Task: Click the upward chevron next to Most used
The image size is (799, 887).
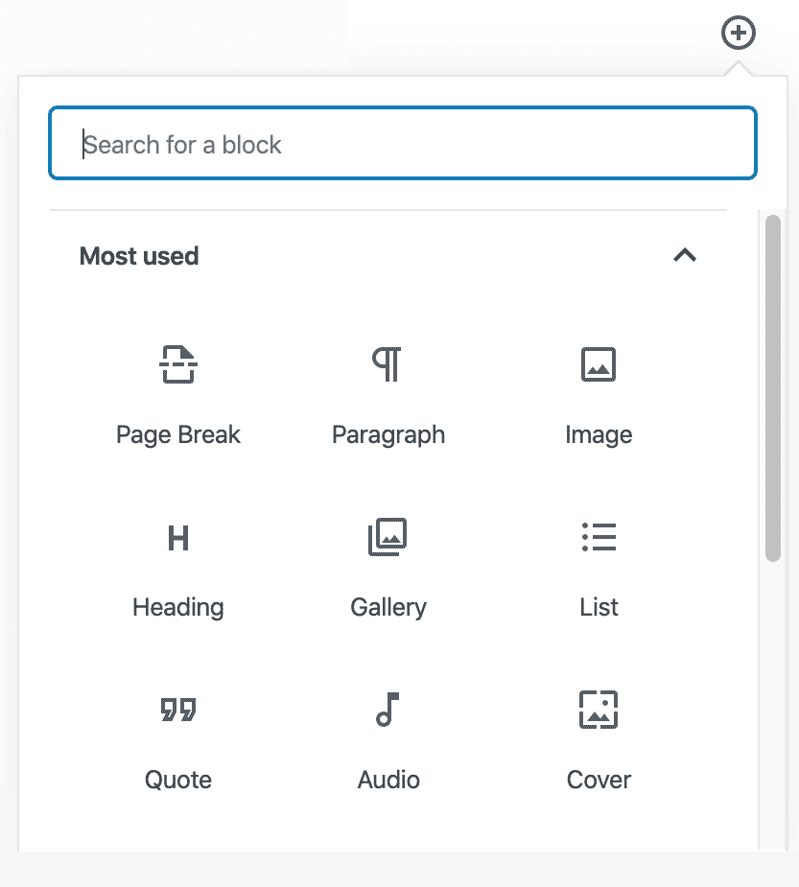Action: (684, 256)
